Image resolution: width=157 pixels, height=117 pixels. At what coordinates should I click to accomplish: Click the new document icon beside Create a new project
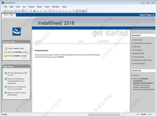[5, 48]
